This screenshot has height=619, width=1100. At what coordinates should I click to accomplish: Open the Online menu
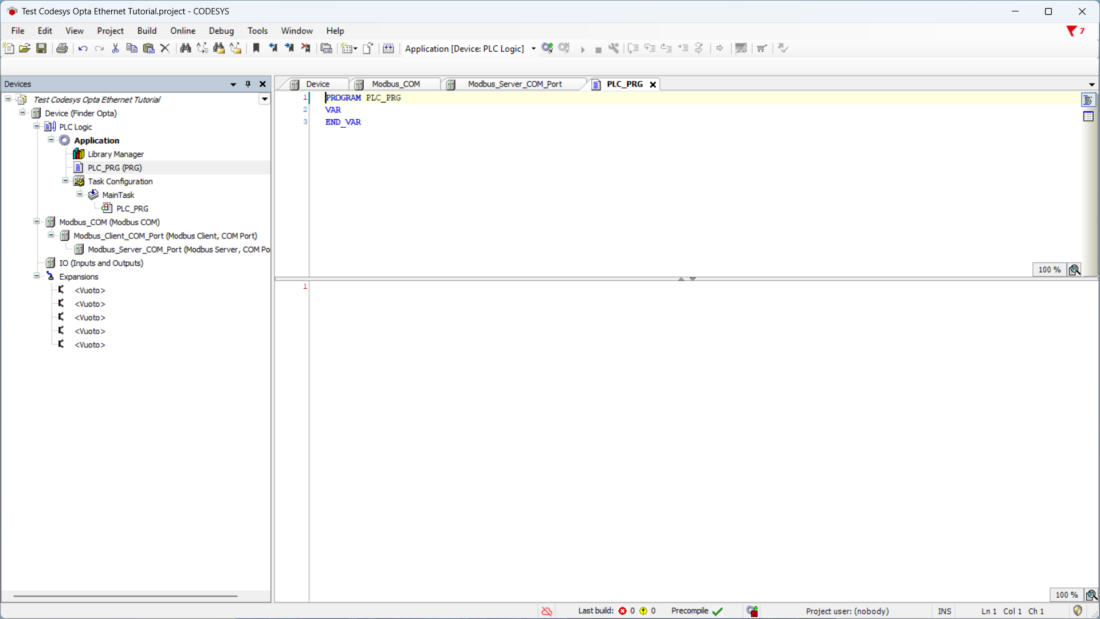[x=182, y=31]
